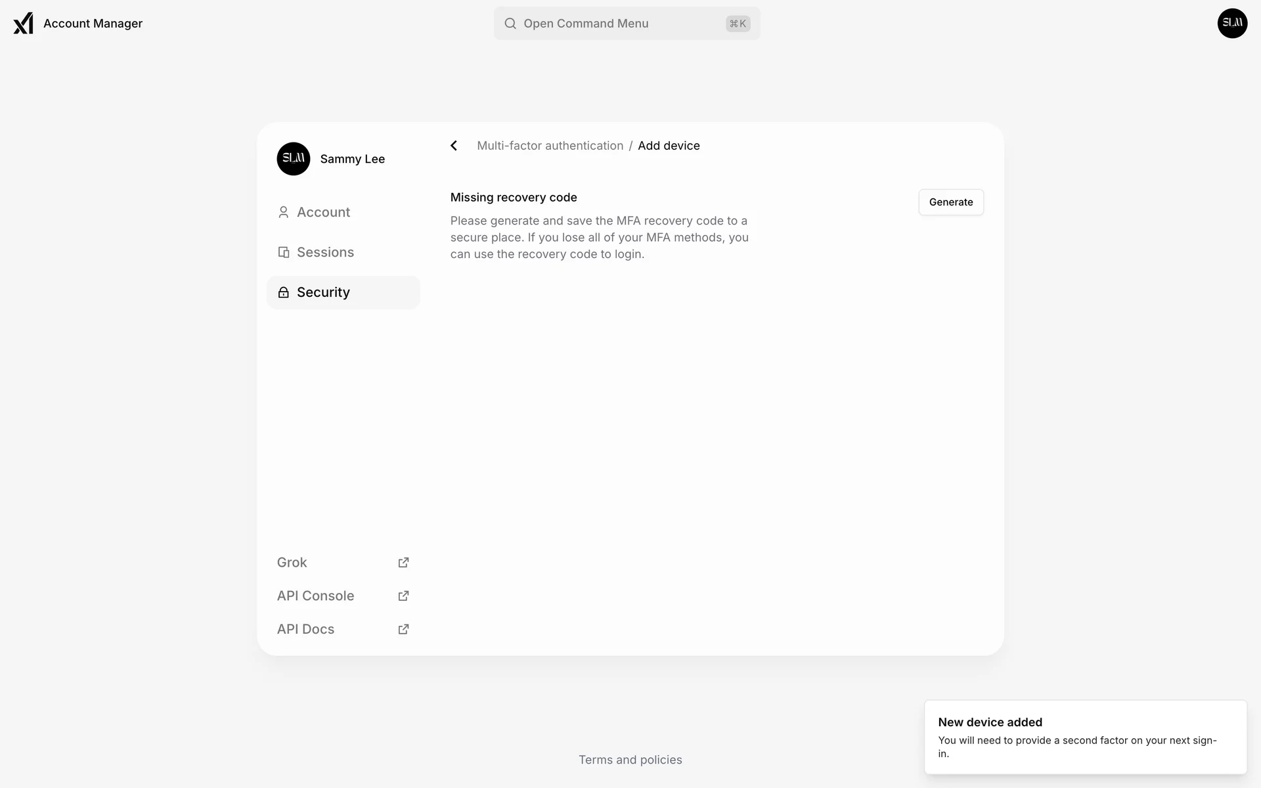Go to Multi-factor authentication breadcrumb
This screenshot has height=788, width=1261.
coord(550,146)
